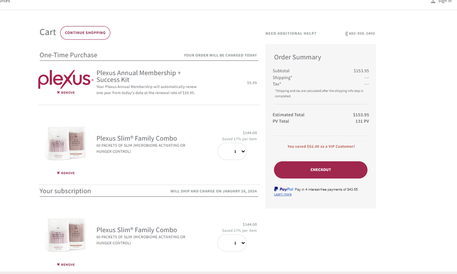This screenshot has width=457, height=274.
Task: Open the quantity dropdown under Your subscription
Action: (232, 243)
